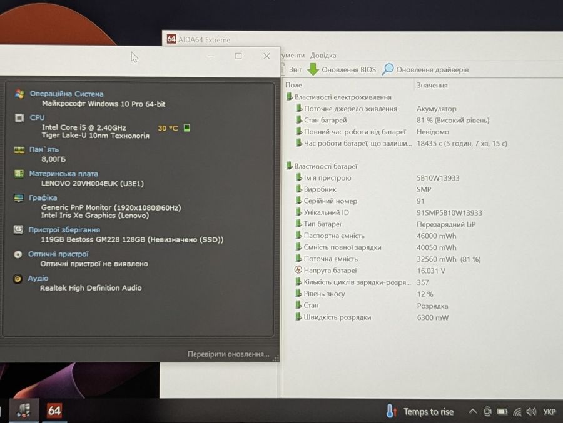The height and width of the screenshot is (423, 563).
Task: Select the Ім'я пристрою row
Action: (x=377, y=177)
